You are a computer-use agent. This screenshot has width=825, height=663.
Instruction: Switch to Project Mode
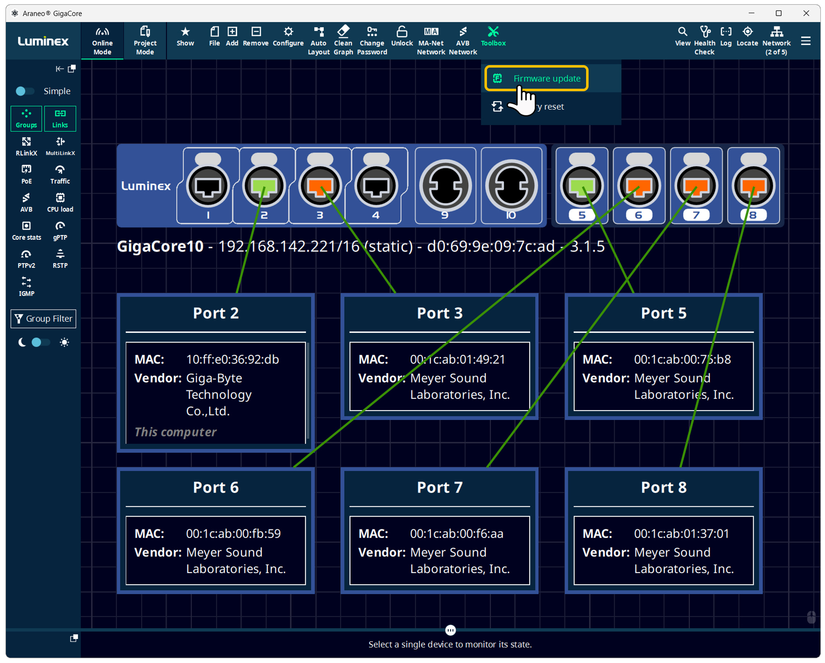(x=145, y=41)
